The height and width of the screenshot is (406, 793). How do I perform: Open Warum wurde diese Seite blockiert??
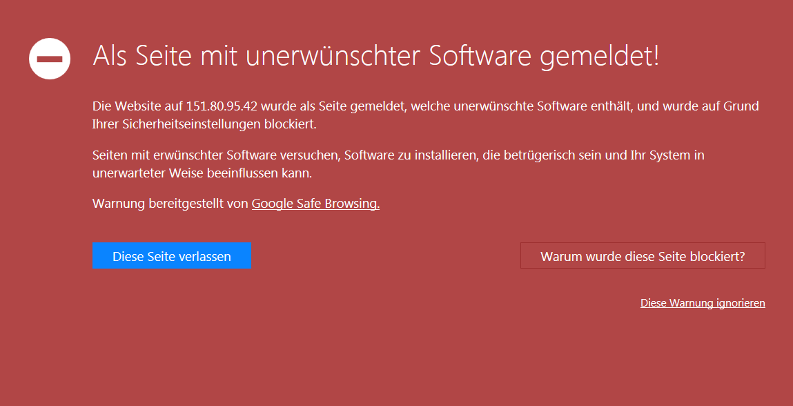point(643,255)
